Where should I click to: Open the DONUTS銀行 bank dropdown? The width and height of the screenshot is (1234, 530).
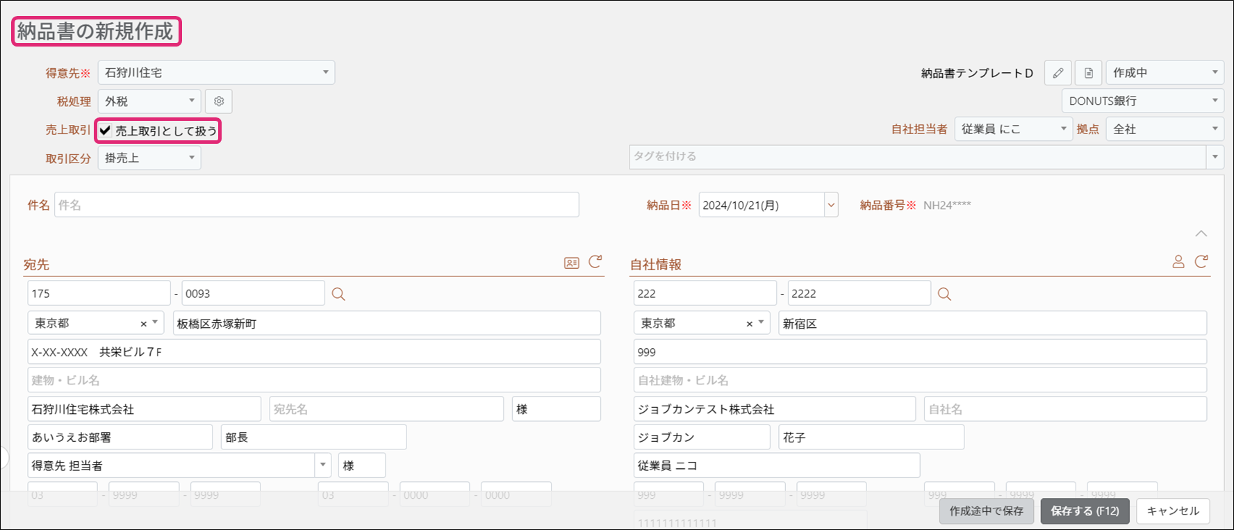(x=1142, y=101)
